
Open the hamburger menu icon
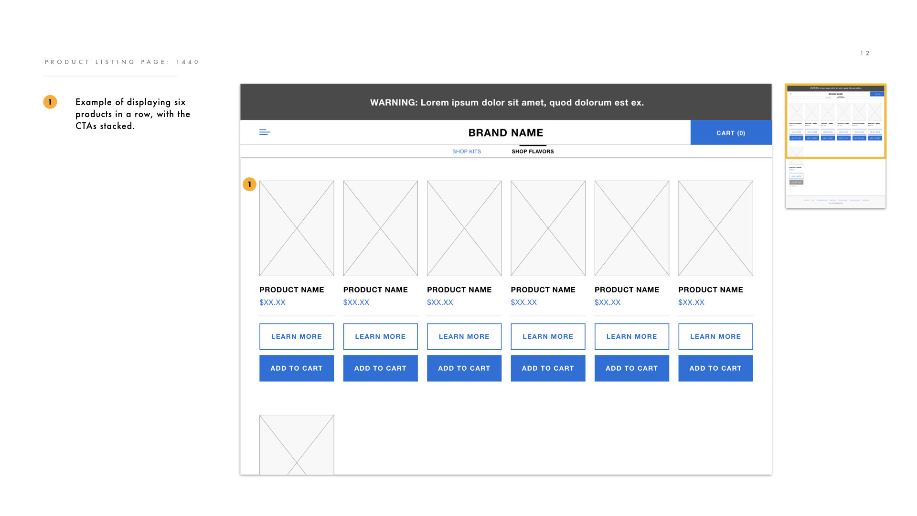pyautogui.click(x=265, y=132)
